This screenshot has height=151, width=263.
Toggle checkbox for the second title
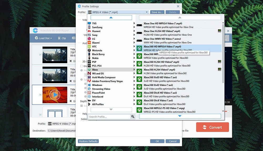click(x=40, y=75)
